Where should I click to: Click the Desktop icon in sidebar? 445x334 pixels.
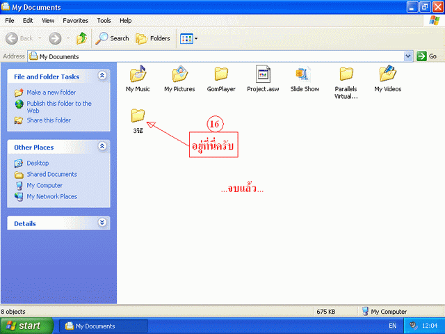click(x=19, y=164)
